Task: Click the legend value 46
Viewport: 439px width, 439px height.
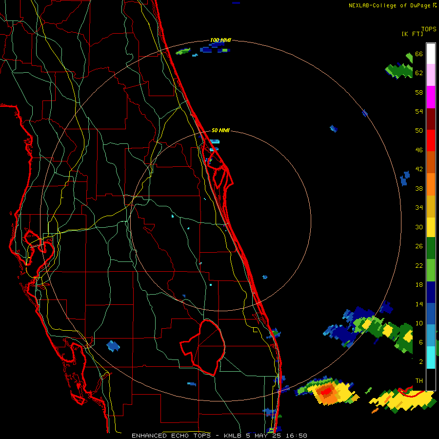Action: (419, 150)
